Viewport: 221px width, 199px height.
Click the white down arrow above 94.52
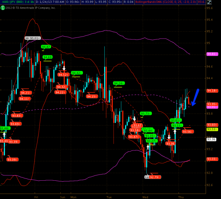click(64, 68)
